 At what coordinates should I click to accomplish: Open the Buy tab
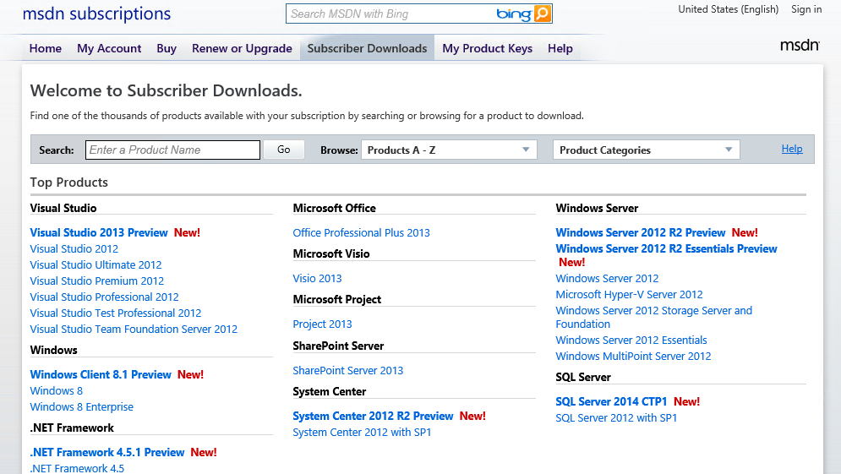[x=167, y=48]
